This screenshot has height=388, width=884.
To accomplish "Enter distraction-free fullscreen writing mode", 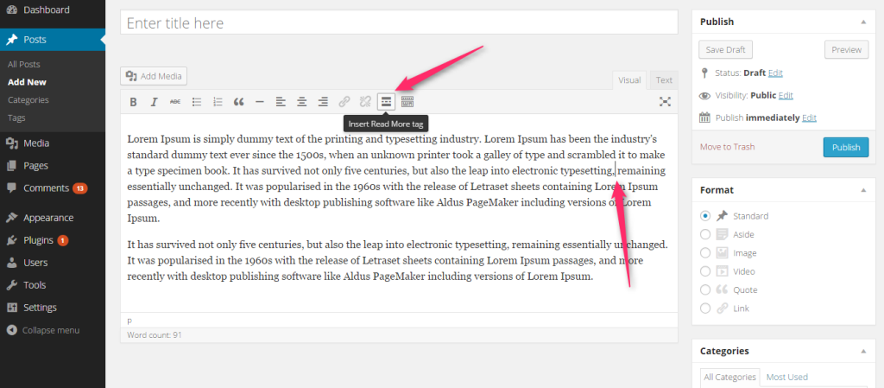I will [666, 102].
